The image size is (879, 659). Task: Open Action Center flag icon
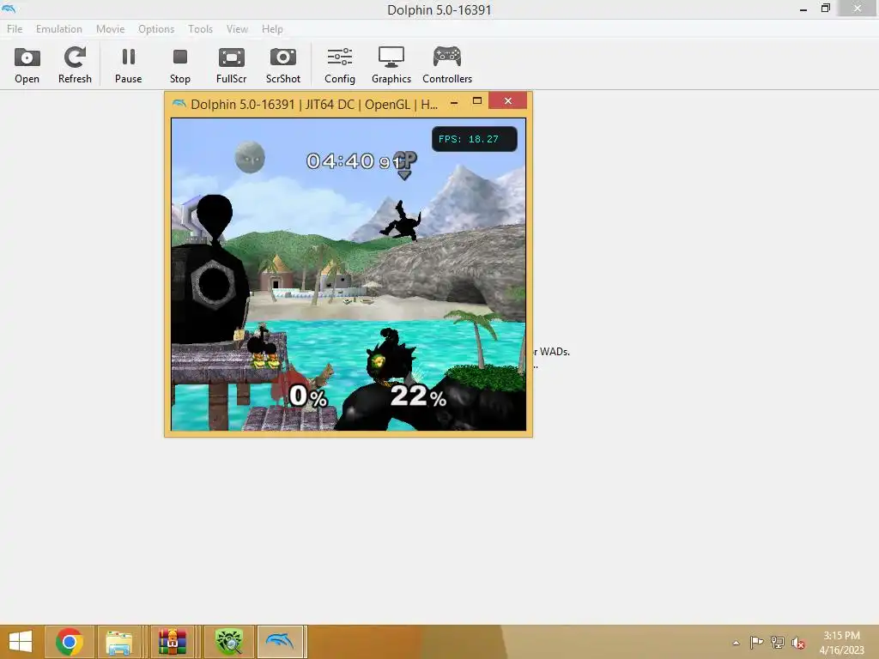(756, 642)
